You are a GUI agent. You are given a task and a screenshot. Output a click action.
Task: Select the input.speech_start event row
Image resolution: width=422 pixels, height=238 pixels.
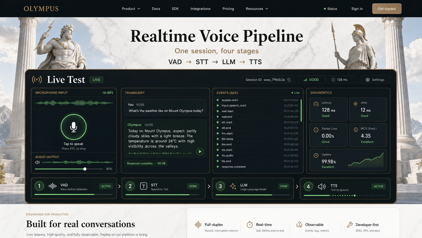coord(257,105)
